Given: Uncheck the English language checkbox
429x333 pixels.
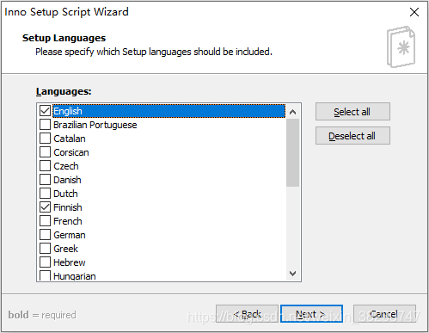Looking at the screenshot, I should 45,111.
